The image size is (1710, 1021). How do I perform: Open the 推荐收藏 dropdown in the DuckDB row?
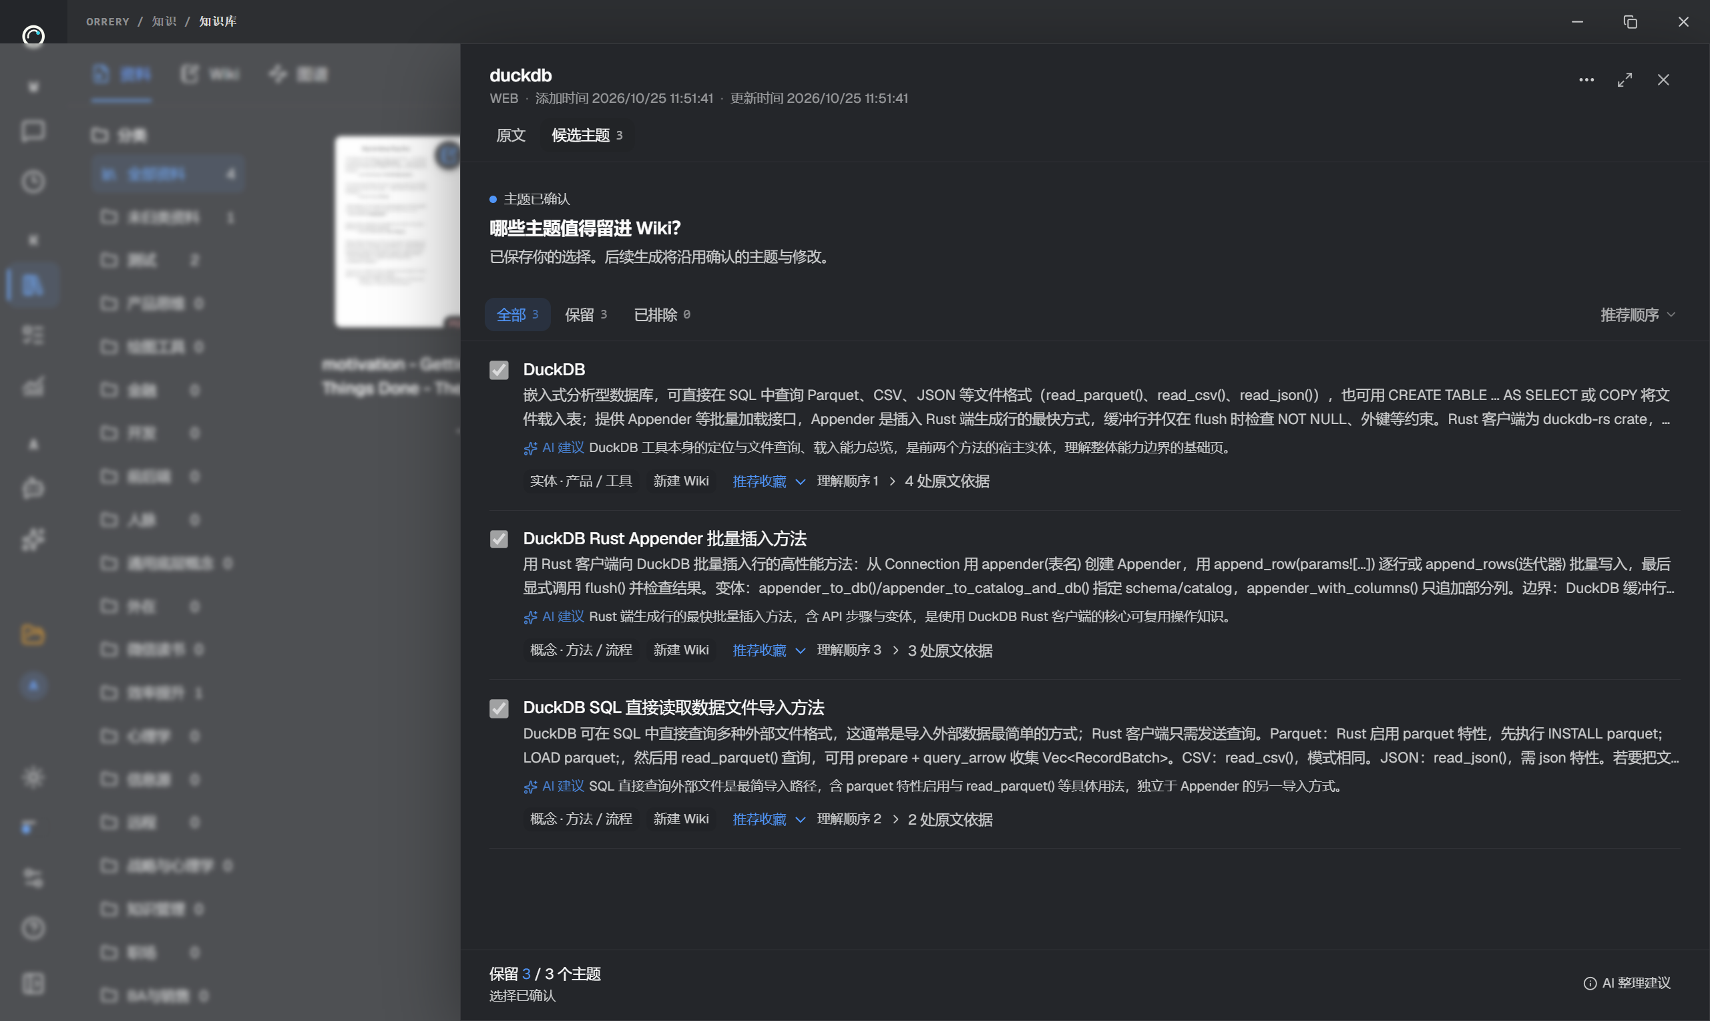point(769,481)
